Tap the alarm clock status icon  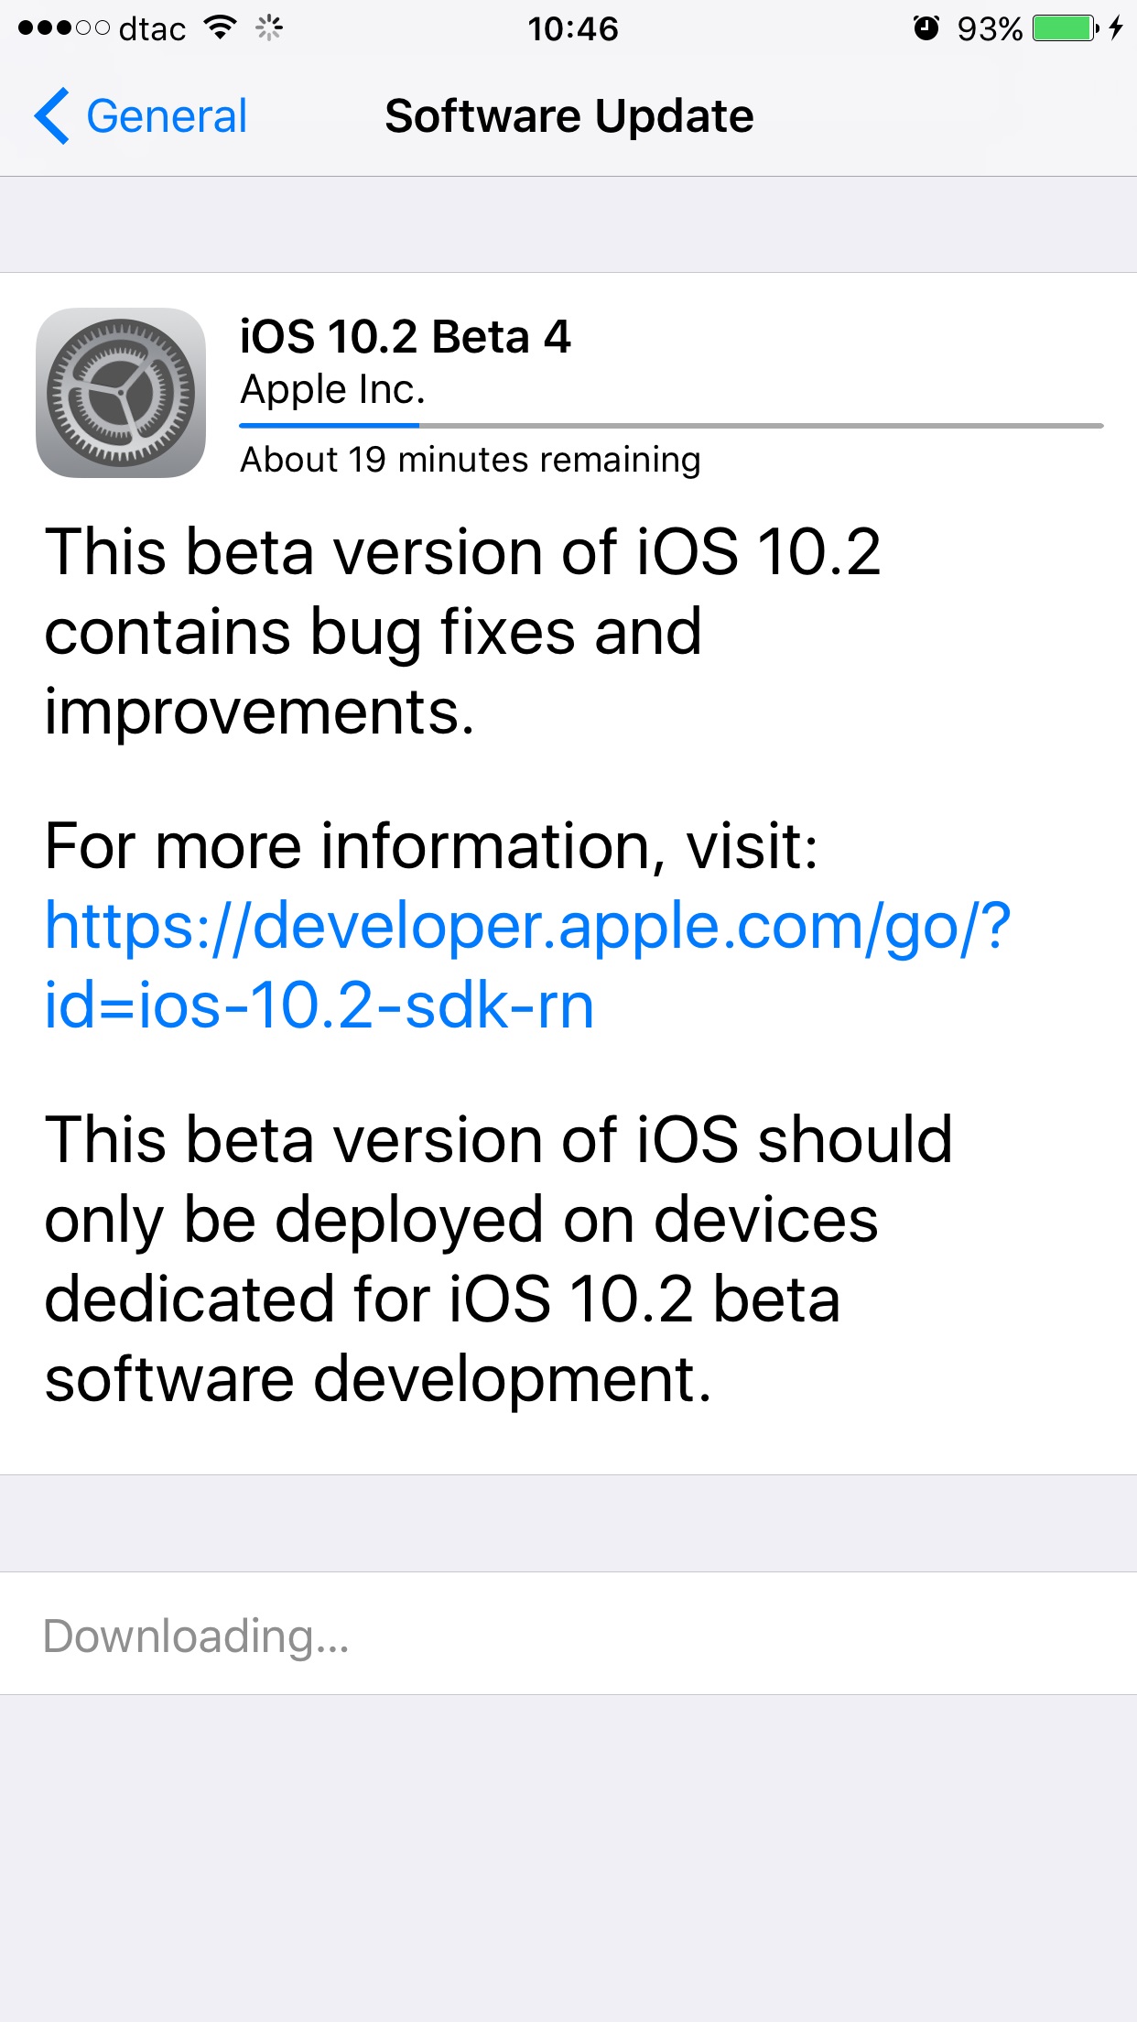point(926,28)
